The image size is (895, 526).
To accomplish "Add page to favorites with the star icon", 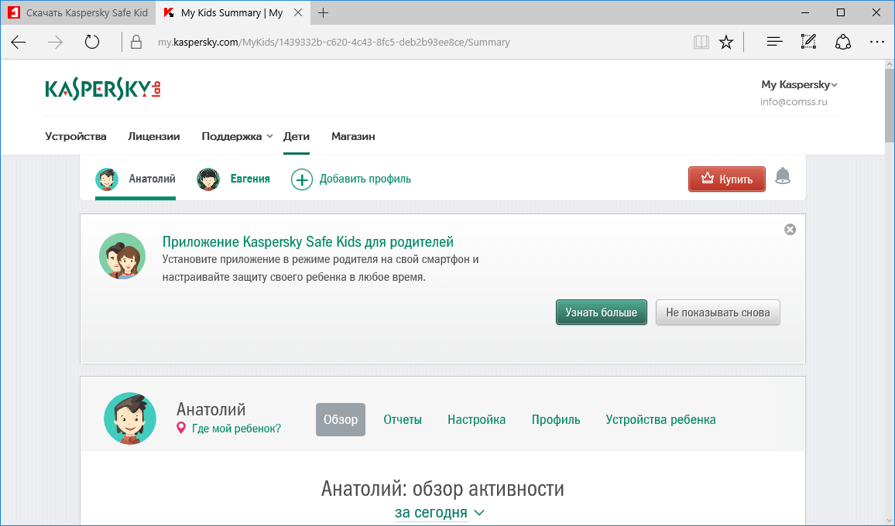I will coord(726,42).
